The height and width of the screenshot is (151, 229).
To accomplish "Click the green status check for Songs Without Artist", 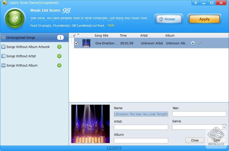I will [59, 56].
